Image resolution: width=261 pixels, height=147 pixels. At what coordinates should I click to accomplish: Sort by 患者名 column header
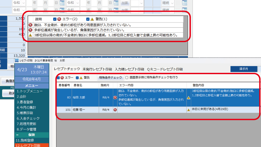(85, 85)
